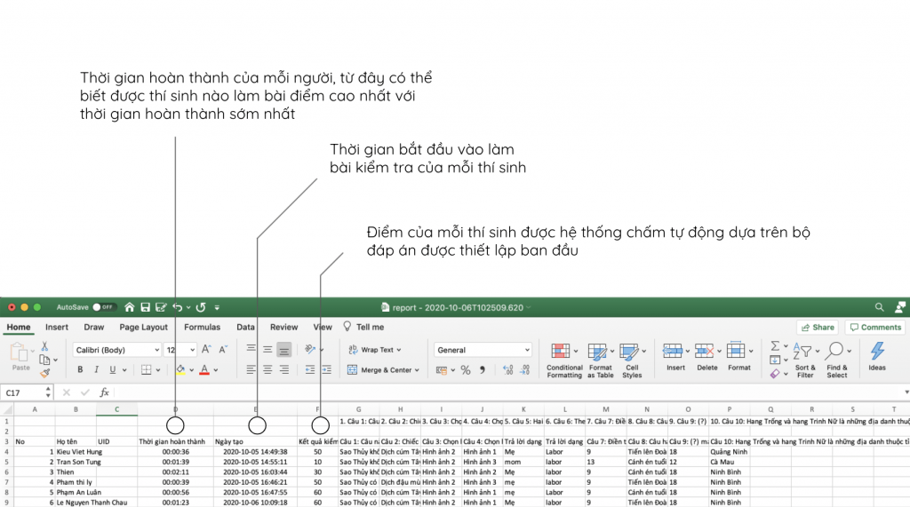Image resolution: width=910 pixels, height=507 pixels.
Task: Toggle Middle Align
Action: coord(267,349)
